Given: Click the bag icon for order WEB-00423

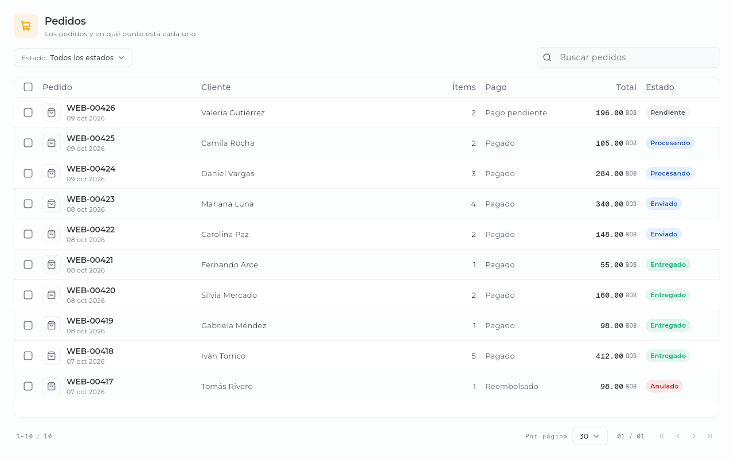Looking at the screenshot, I should coord(52,204).
